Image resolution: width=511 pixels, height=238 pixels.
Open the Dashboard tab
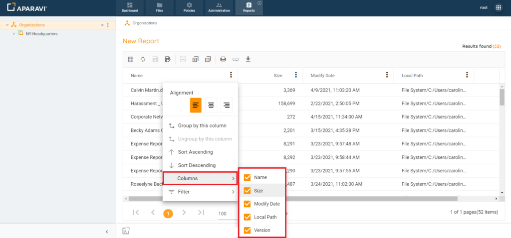pyautogui.click(x=129, y=7)
